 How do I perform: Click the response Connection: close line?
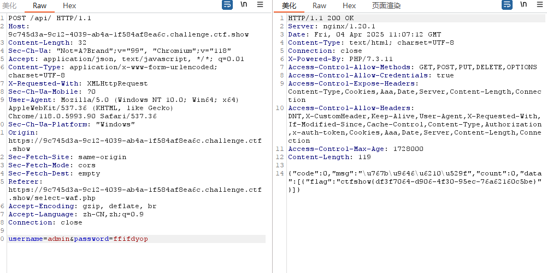[325, 51]
